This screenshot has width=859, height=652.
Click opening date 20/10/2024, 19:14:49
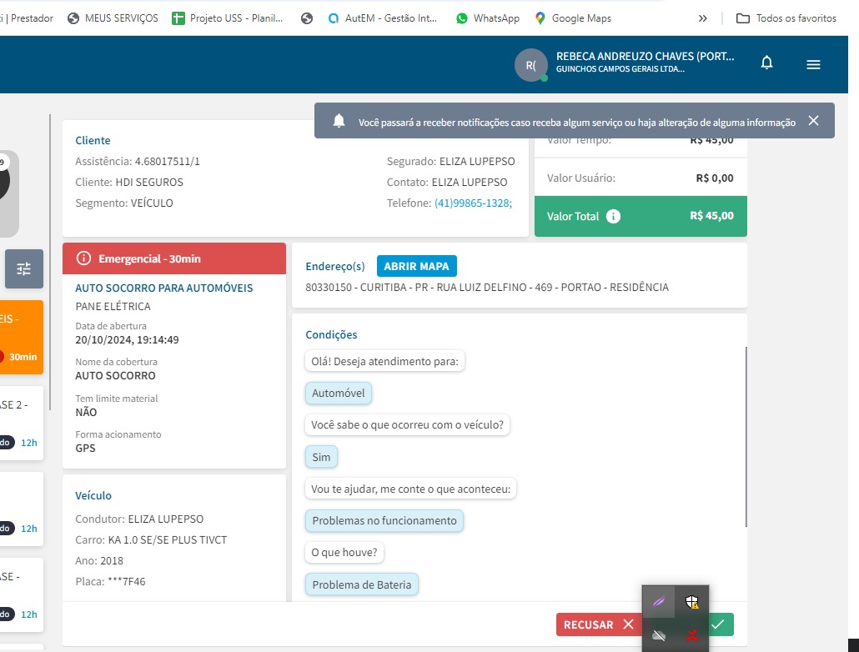click(x=127, y=339)
